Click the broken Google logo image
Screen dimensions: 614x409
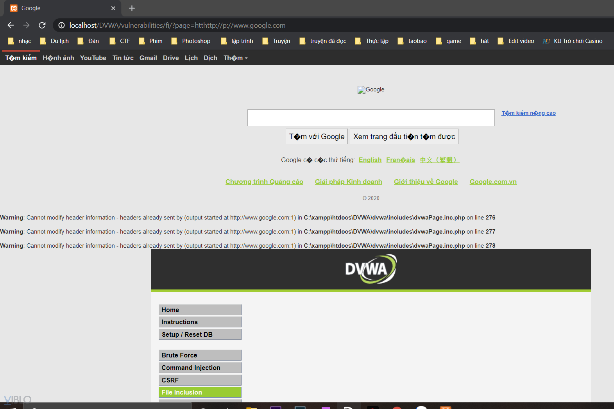coord(371,90)
